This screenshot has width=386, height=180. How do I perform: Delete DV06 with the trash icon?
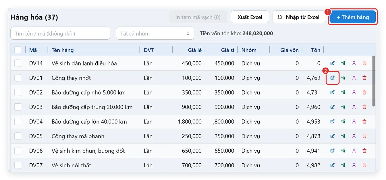364,151
